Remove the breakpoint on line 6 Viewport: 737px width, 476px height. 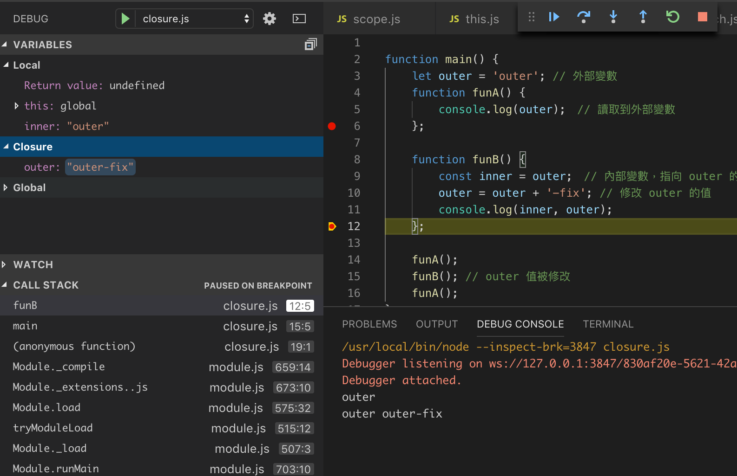(332, 126)
